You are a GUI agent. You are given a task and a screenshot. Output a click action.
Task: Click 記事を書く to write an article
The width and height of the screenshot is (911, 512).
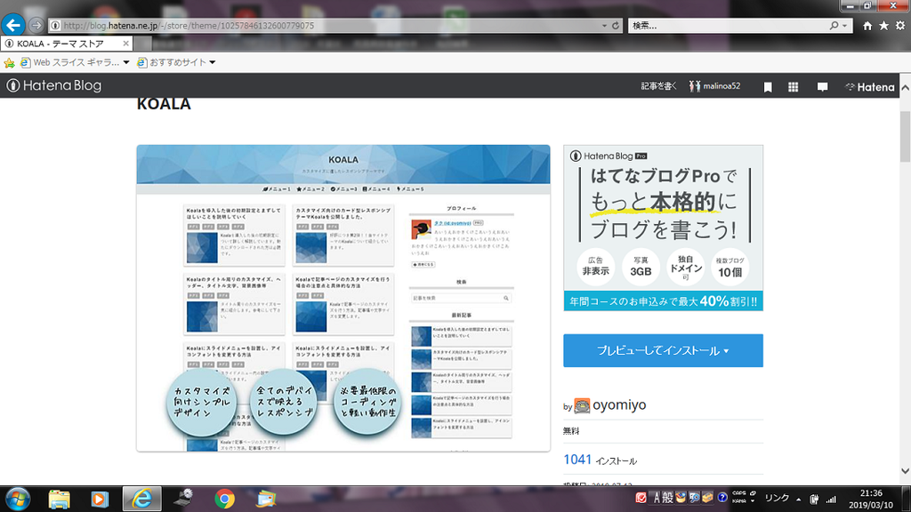(658, 86)
